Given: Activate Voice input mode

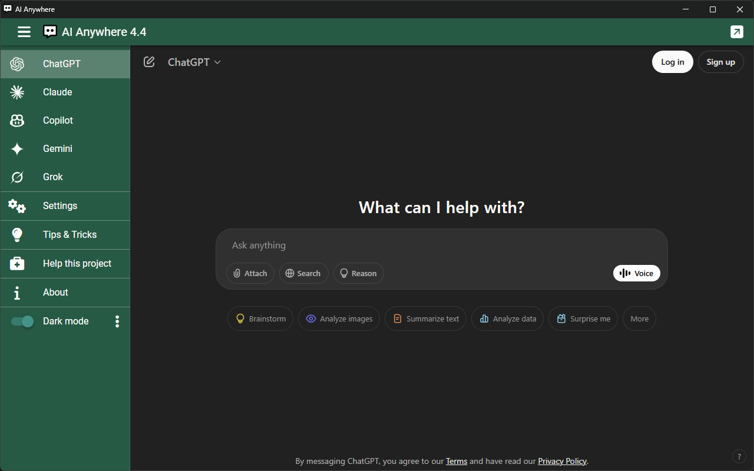Looking at the screenshot, I should 636,273.
